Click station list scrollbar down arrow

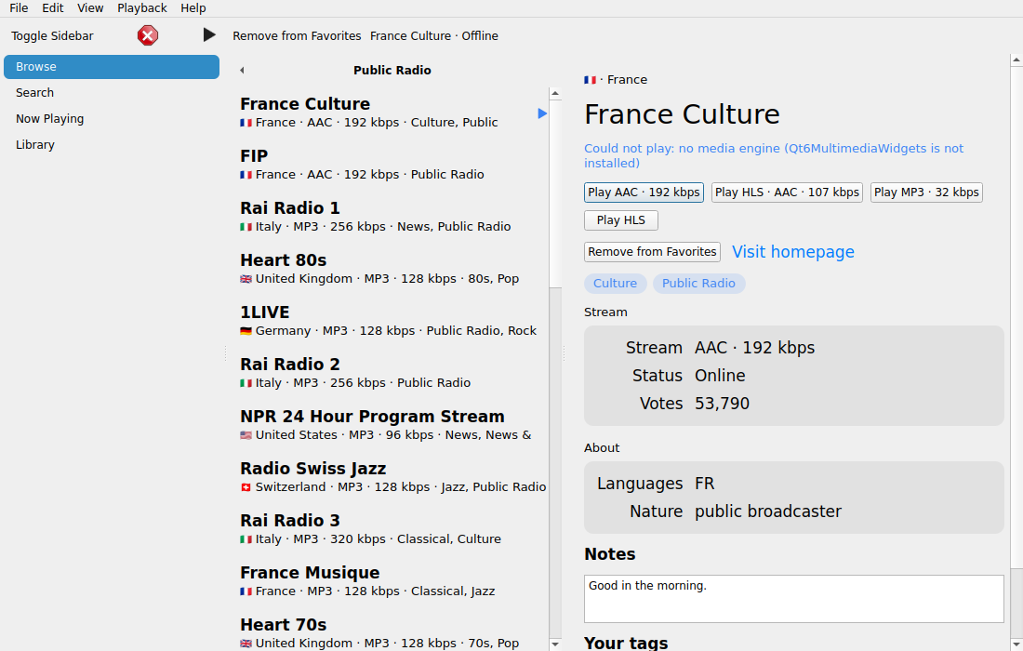[555, 644]
